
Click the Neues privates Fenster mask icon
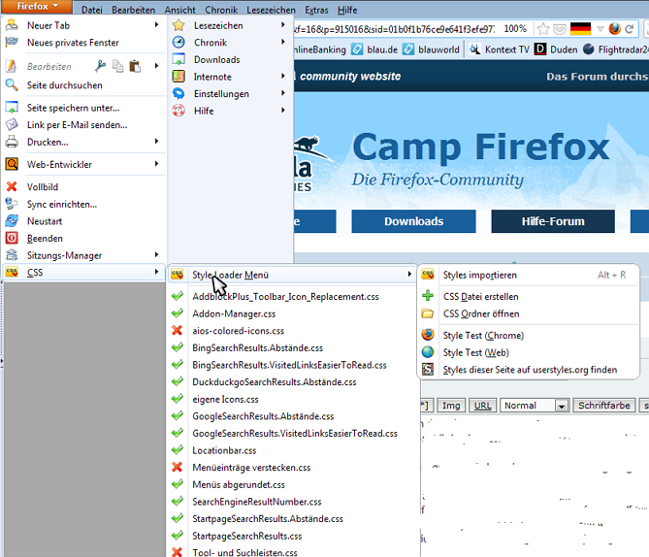click(12, 42)
